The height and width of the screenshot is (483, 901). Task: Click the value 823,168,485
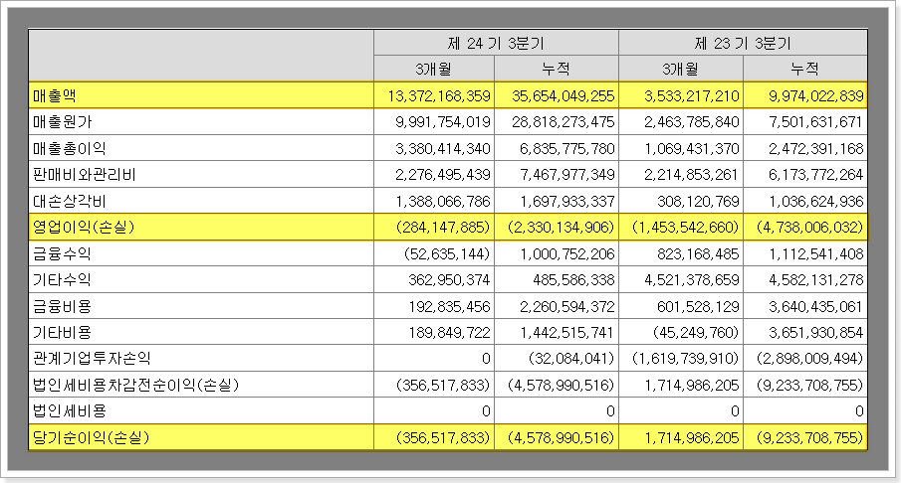[x=698, y=253]
